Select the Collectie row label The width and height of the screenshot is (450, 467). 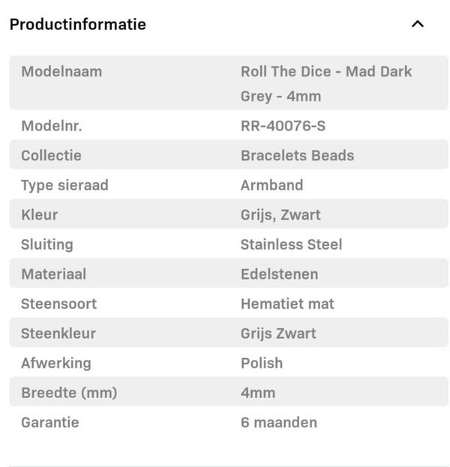(51, 156)
